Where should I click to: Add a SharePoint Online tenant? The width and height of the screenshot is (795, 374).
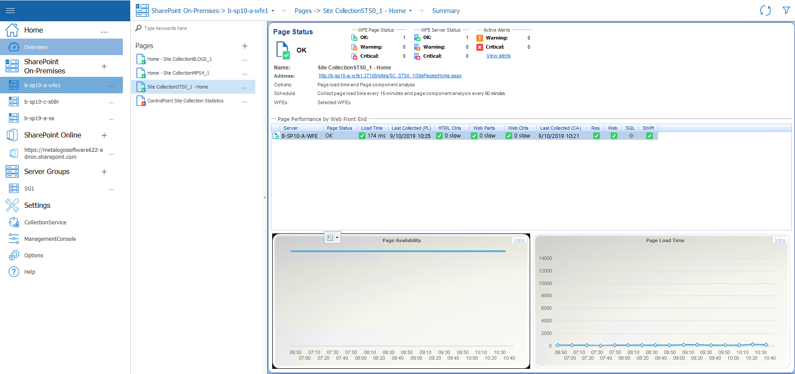tap(104, 135)
